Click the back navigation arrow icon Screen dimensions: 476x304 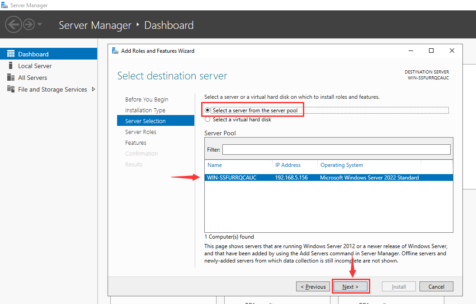(13, 24)
